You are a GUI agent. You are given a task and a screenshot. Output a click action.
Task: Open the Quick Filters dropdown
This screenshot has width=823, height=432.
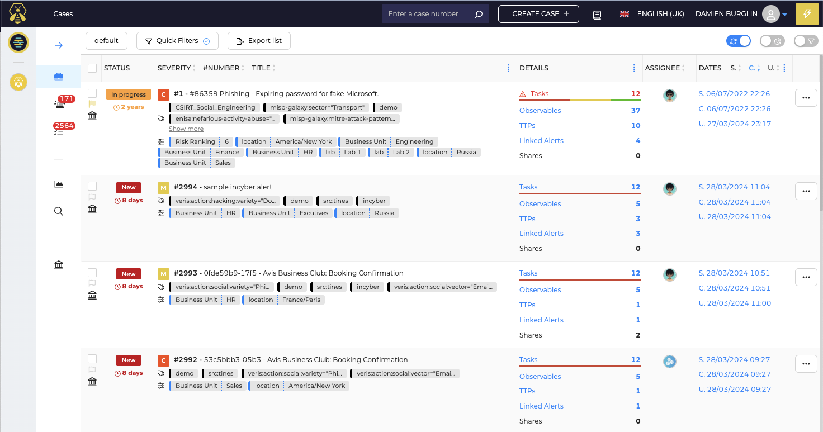pos(177,40)
